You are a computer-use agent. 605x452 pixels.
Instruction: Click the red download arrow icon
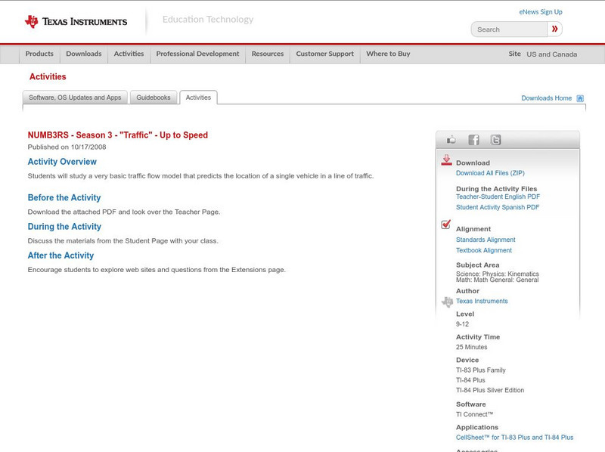(446, 160)
